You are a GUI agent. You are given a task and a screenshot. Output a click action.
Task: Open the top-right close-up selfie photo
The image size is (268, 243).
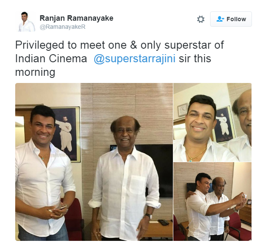click(x=213, y=122)
